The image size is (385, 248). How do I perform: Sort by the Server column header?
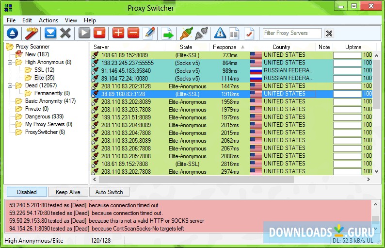click(128, 47)
